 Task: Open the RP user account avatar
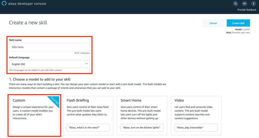coord(244,4)
